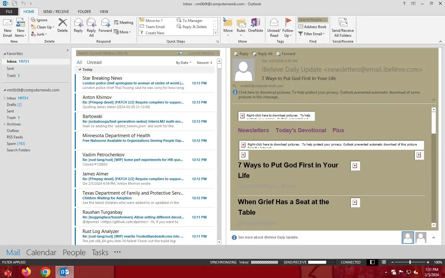Open the Address Book
Viewport: 445px width, 278px height.
[x=312, y=27]
